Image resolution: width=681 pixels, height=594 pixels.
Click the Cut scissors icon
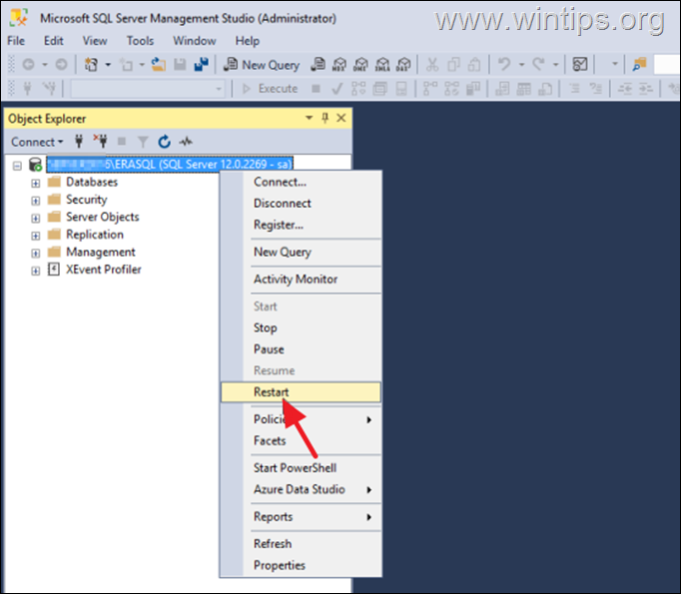point(431,65)
